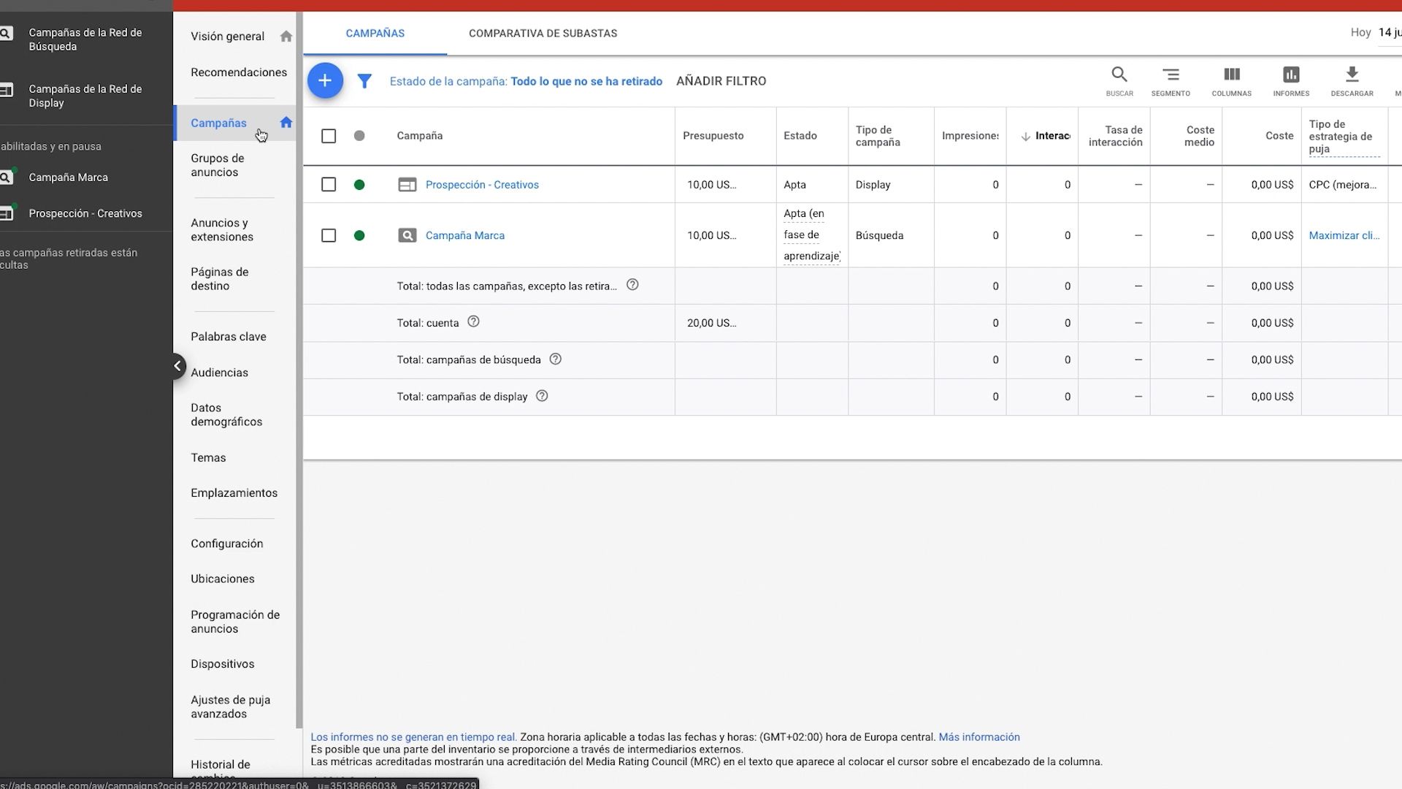Viewport: 1402px width, 789px height.
Task: Click Apta (en fase de aprendizaje) status
Action: click(x=811, y=235)
